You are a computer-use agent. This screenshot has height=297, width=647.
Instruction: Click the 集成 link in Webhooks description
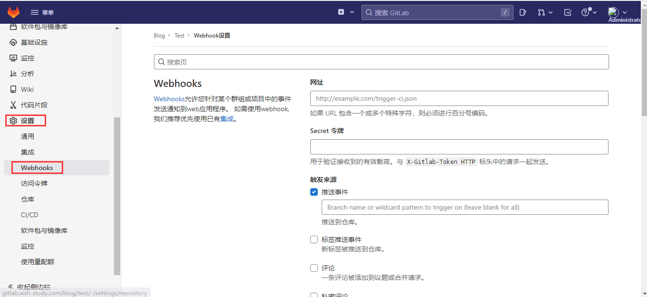pyautogui.click(x=227, y=119)
